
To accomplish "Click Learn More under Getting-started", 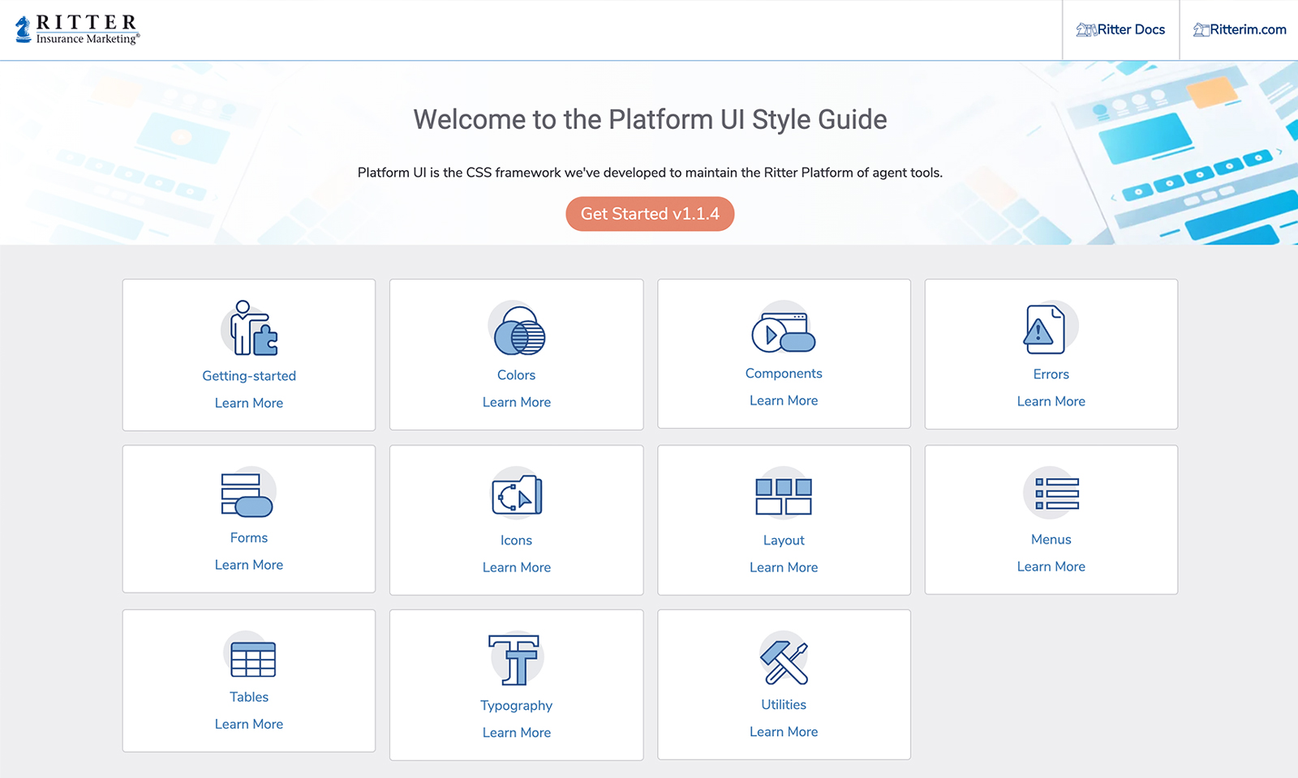I will 249,403.
